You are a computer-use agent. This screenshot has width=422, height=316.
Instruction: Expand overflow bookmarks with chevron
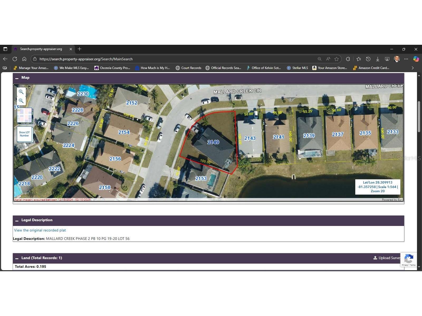[x=413, y=68]
